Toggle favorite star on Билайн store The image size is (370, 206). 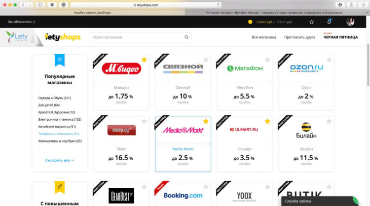tap(329, 121)
